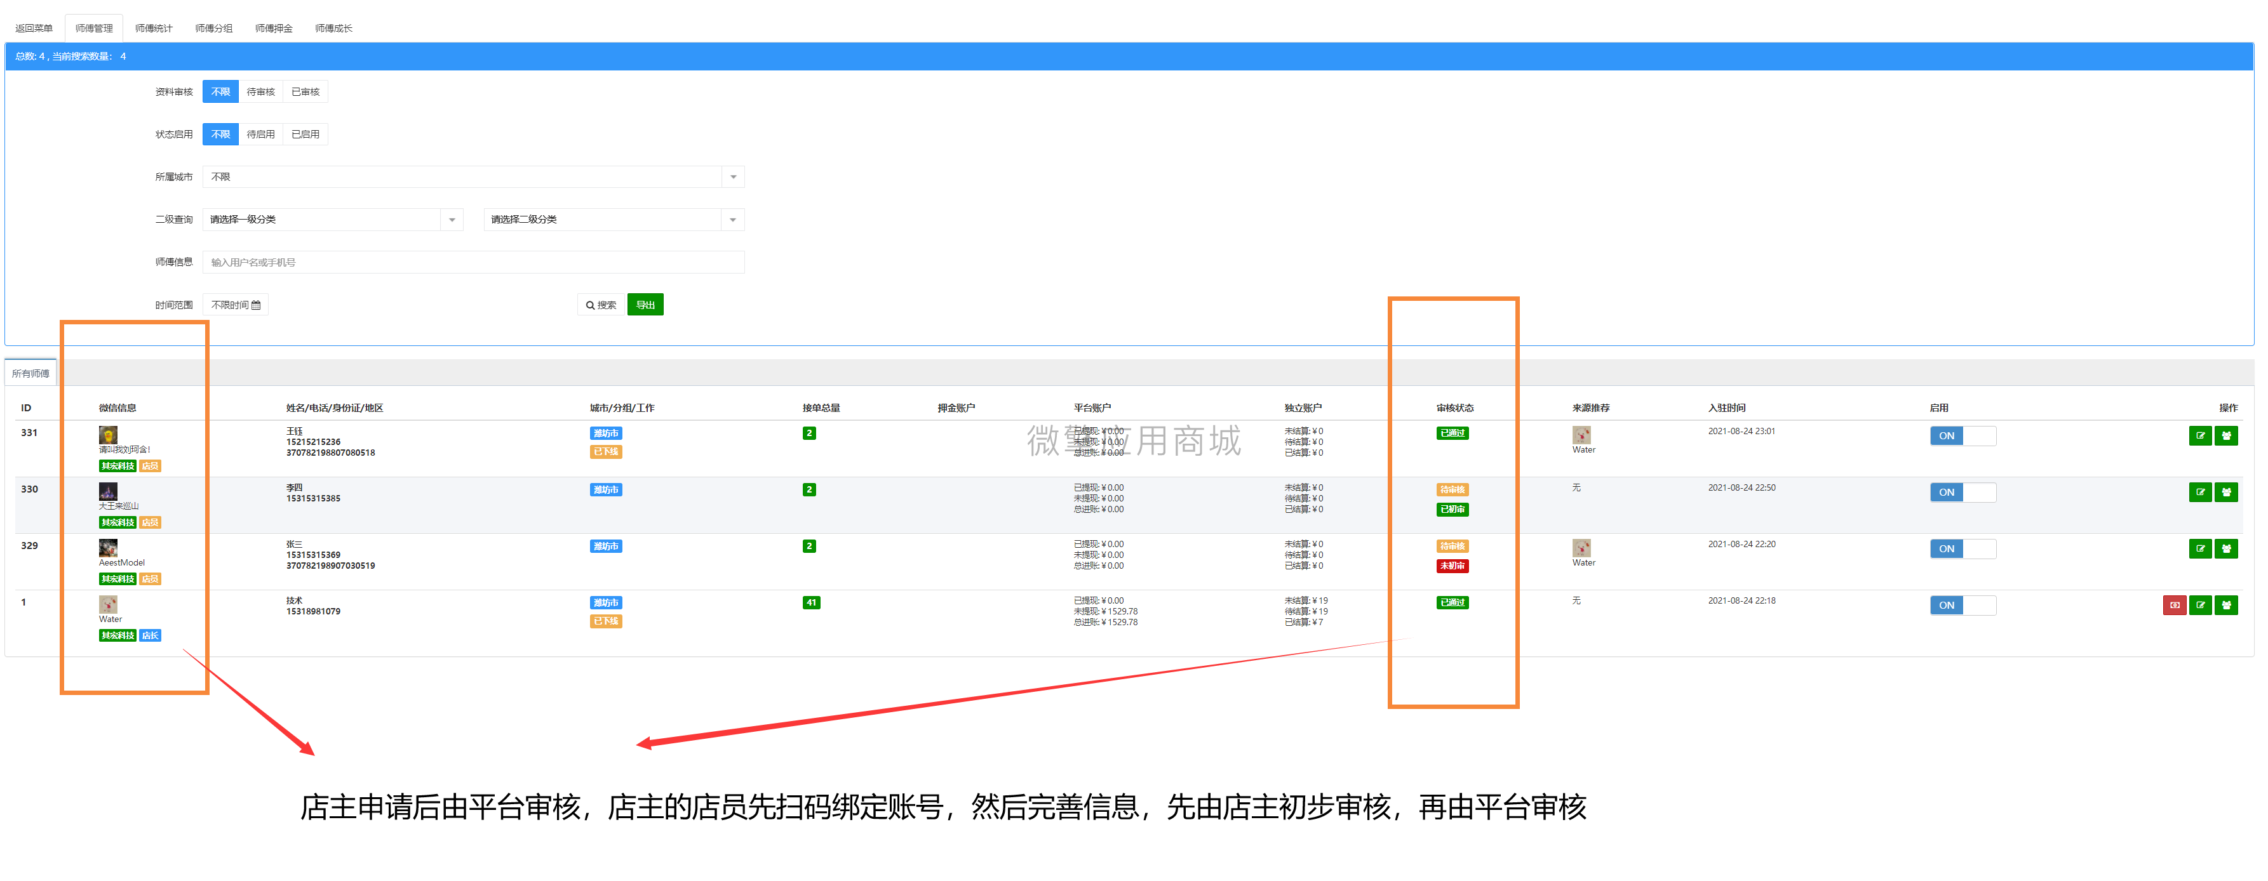Click 未提现 ¥1529.78 in row 1
Screen dimensions: 2268x881
point(1105,612)
